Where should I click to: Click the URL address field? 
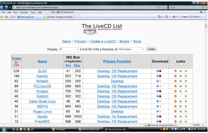pyautogui.click(x=85, y=7)
